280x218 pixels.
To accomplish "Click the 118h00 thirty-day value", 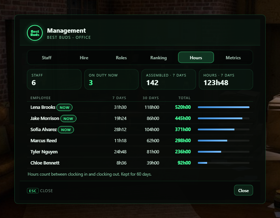I will [152, 107].
